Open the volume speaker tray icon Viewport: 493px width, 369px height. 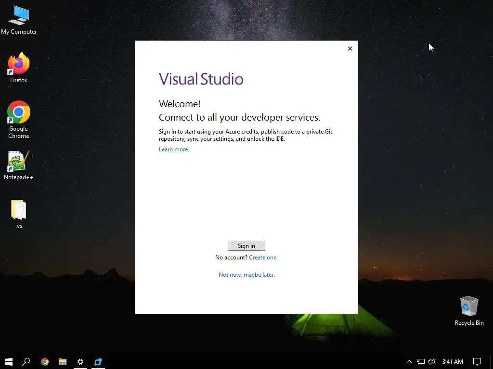[x=432, y=362]
